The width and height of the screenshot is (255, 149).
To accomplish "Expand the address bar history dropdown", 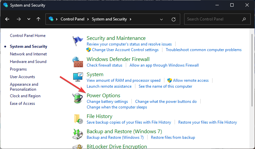I will [161, 19].
